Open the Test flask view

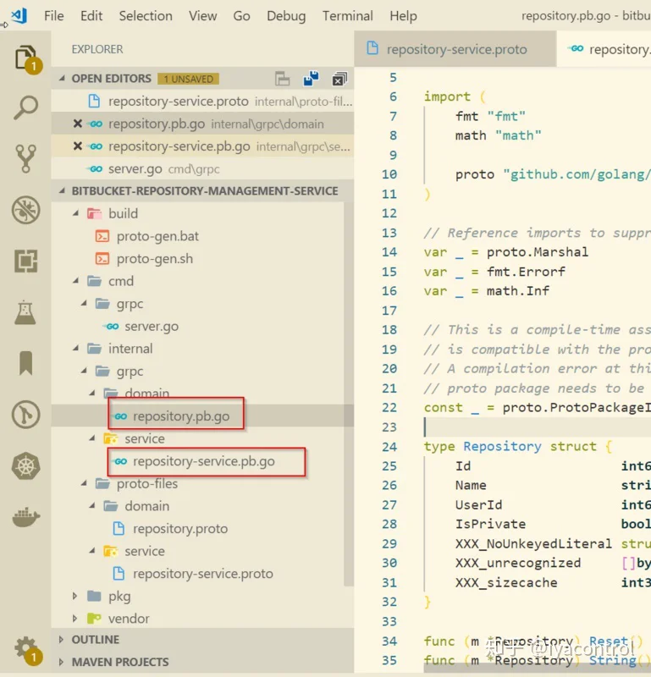pos(25,312)
